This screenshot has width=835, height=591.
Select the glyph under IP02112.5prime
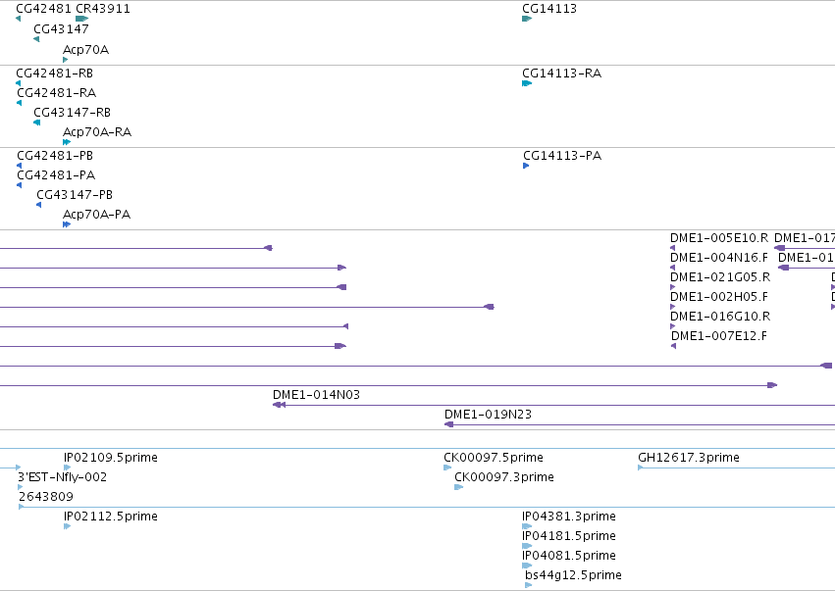(x=67, y=526)
